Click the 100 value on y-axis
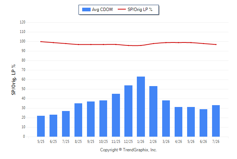Viewport: 237px width, 159px height. tap(22, 41)
